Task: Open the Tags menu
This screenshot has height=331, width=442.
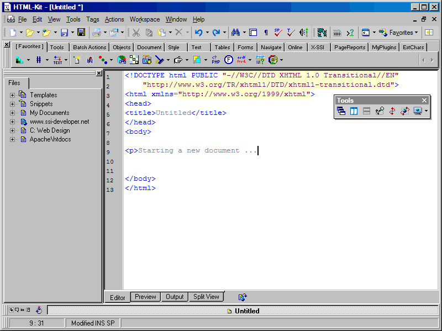Action: [x=93, y=19]
